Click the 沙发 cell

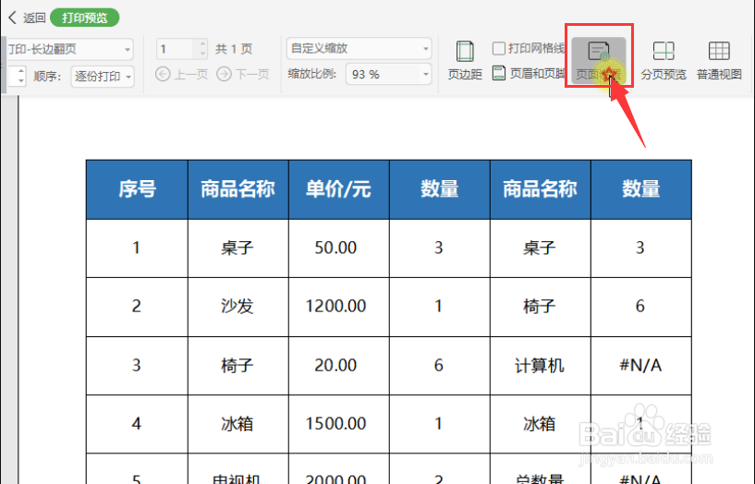pos(237,307)
